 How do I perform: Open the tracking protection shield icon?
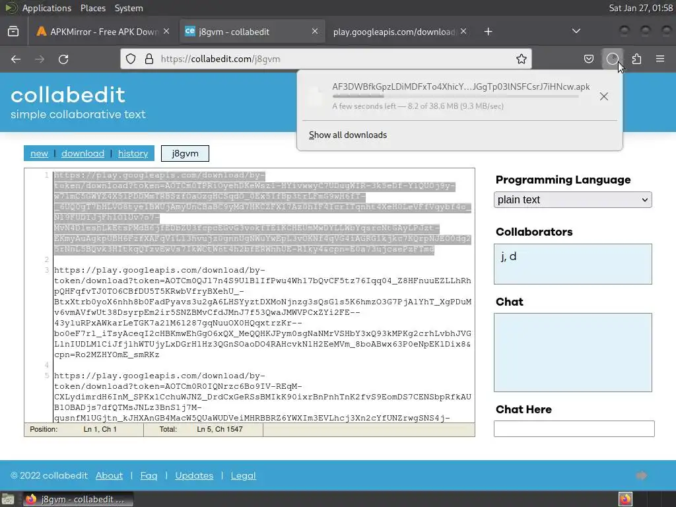[131, 59]
